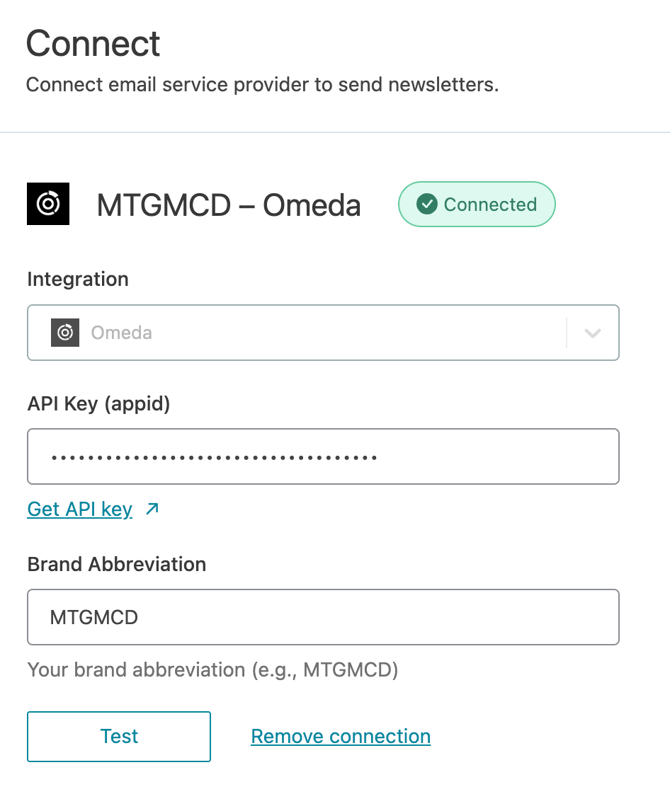Click the Omeda logo beside the connection title
The height and width of the screenshot is (794, 670).
[x=48, y=205]
